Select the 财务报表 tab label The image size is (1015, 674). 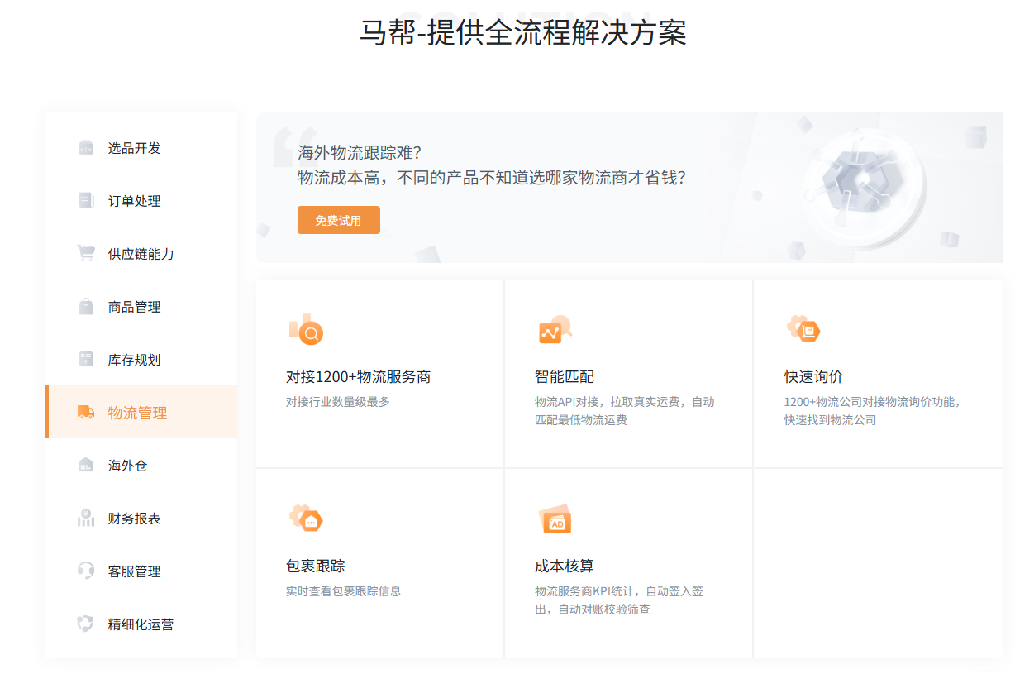[x=134, y=519]
